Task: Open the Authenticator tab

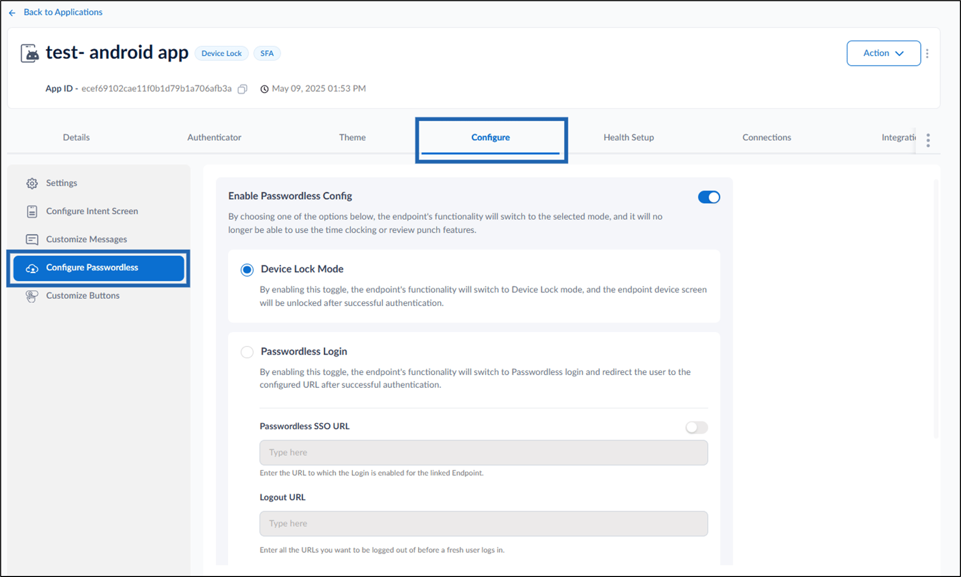Action: (214, 137)
